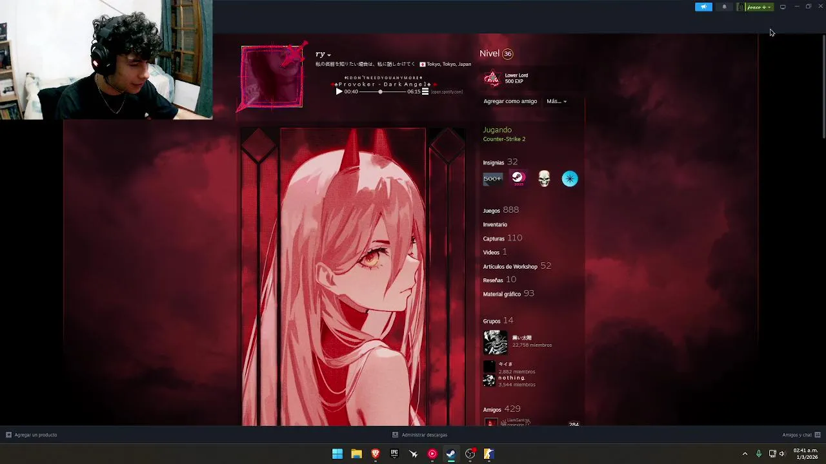This screenshot has height=464, width=826.
Task: Open the level 36 badge
Action: 508,54
